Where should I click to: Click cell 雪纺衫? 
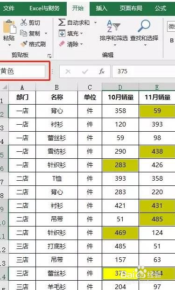tap(57, 152)
